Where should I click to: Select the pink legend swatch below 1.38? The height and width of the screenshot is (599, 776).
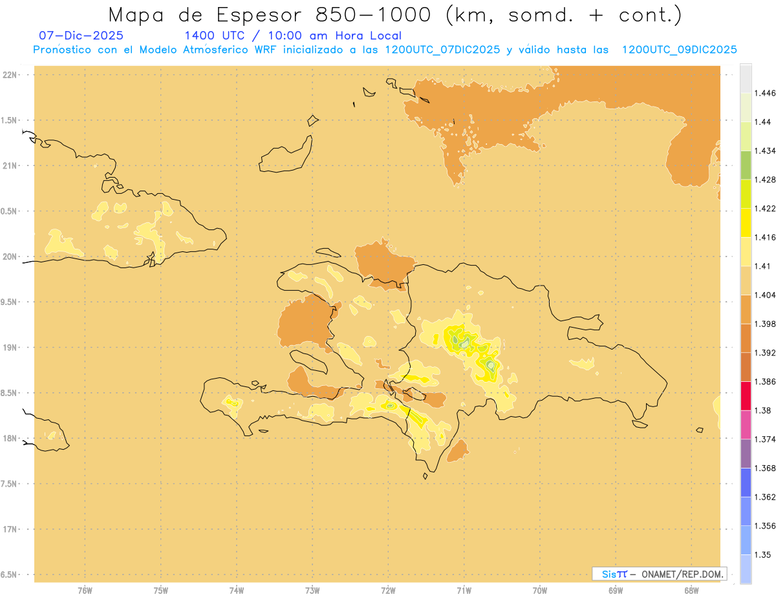point(746,425)
